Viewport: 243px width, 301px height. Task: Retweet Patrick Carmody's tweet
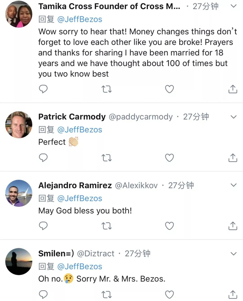(106, 158)
